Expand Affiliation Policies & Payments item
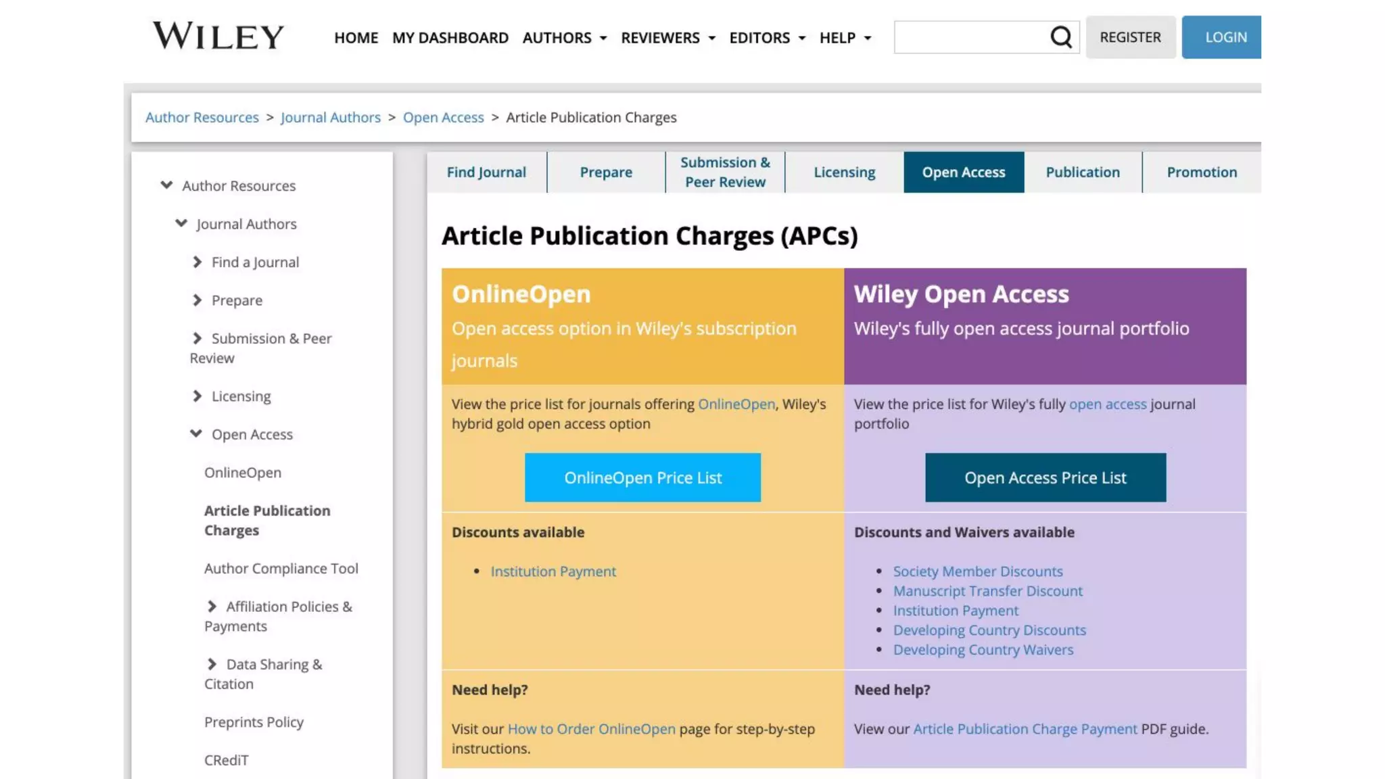The image size is (1385, 779). 212,606
